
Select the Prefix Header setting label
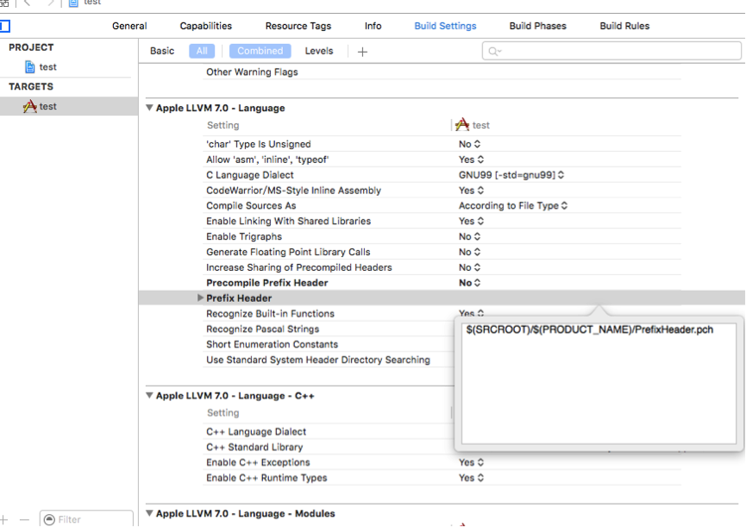pos(239,298)
